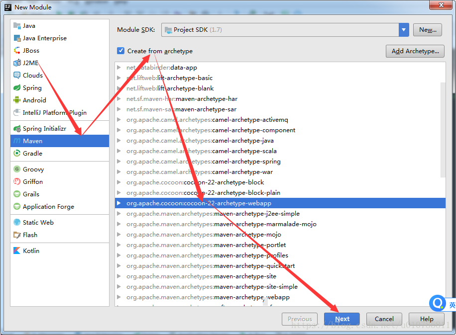Choose the Android robot icon
The width and height of the screenshot is (456, 335).
[x=17, y=100]
